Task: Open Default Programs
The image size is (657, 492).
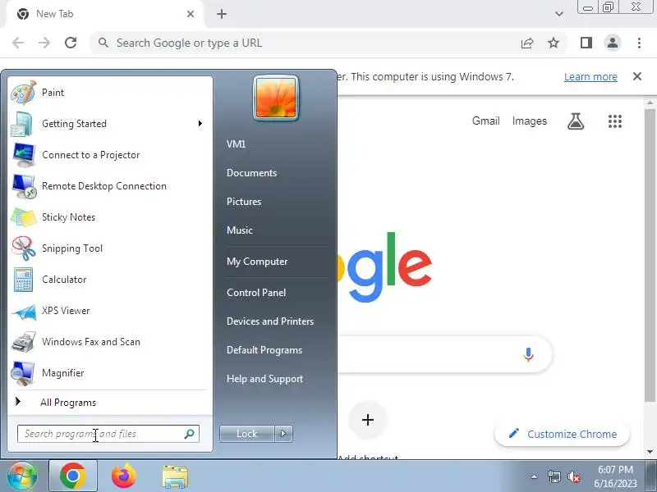Action: point(264,350)
